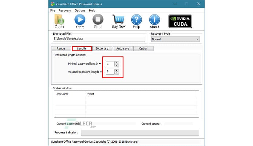Image resolution: width=253 pixels, height=146 pixels.
Task: Decrease minimal password length with down arrow
Action: point(116,65)
